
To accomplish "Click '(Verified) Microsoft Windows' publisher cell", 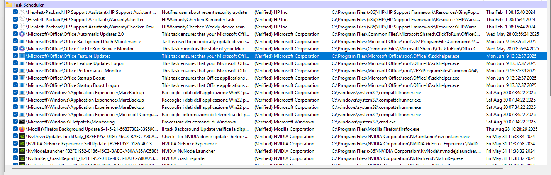I will click(284, 122).
